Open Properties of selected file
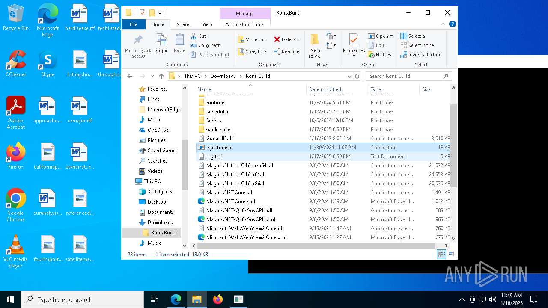 (x=354, y=45)
